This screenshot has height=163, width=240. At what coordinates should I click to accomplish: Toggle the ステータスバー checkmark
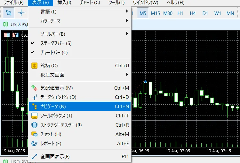(33, 43)
